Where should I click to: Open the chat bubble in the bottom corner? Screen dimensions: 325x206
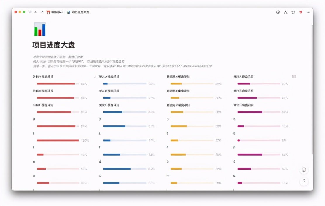304,170
